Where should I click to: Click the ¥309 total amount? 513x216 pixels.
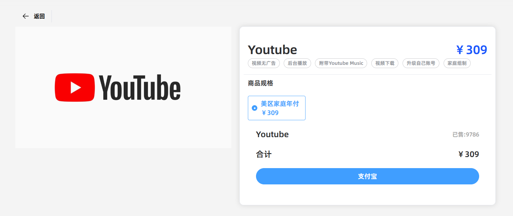469,154
